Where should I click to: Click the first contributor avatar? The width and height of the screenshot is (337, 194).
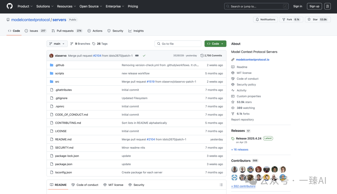pos(234,169)
